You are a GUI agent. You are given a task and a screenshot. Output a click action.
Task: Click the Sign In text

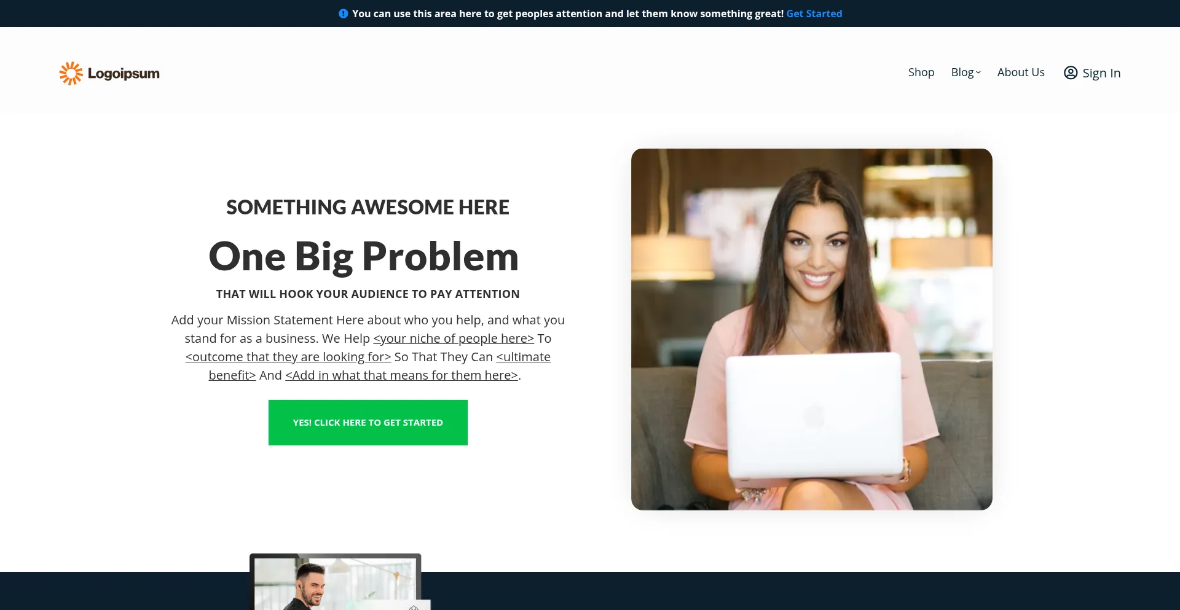pos(1101,73)
